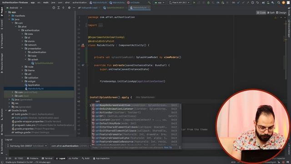Open the profiler gauge icon in toolbar
The image size is (291, 164).
(218, 3)
